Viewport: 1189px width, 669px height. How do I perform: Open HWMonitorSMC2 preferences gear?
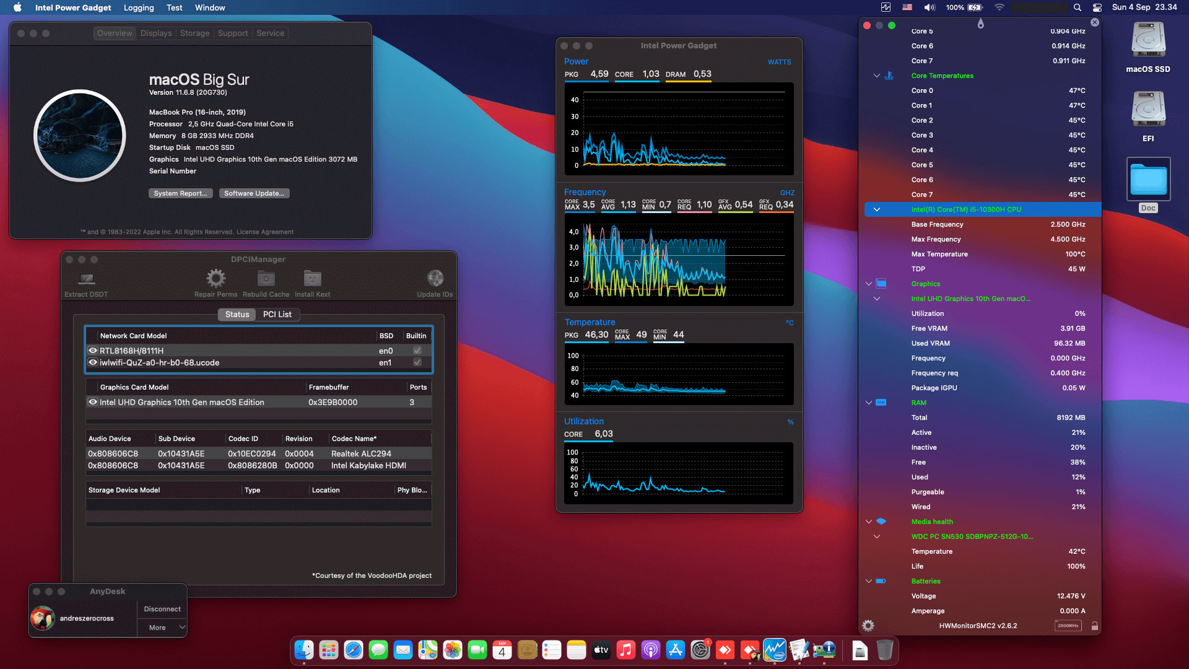(868, 626)
